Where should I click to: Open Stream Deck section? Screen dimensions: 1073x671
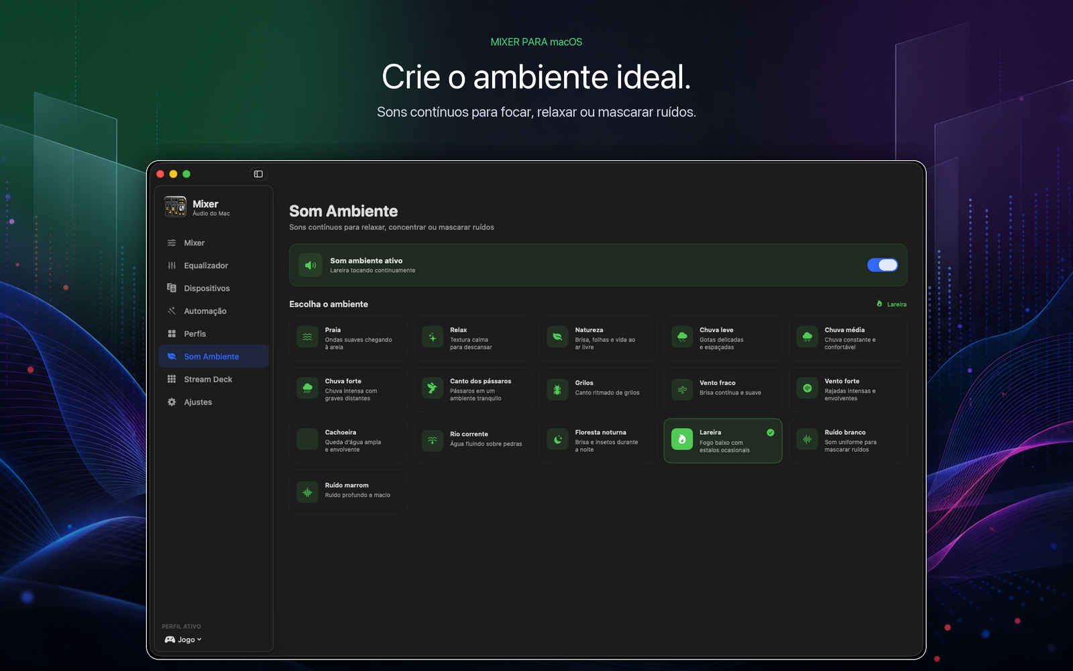pyautogui.click(x=214, y=379)
